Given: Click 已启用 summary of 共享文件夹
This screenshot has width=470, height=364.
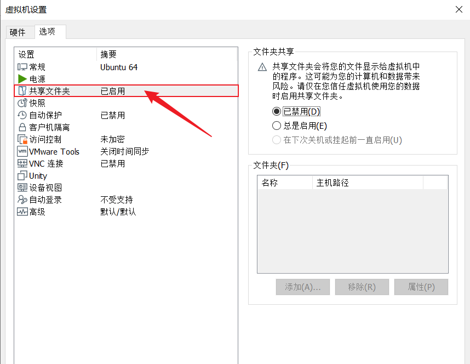Looking at the screenshot, I should click(113, 91).
